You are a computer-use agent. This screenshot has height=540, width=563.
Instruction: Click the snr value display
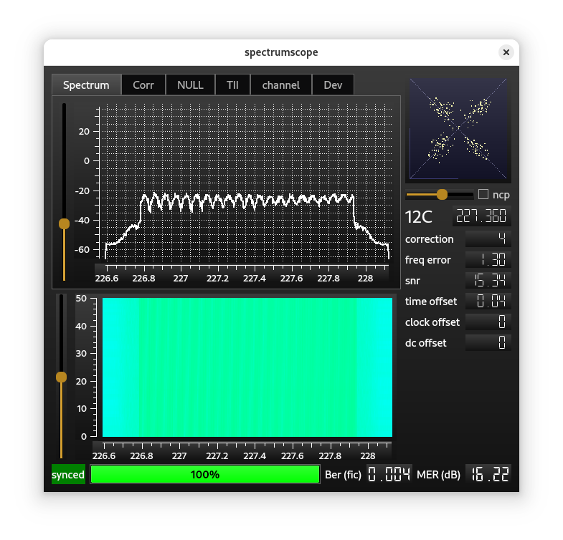coord(488,280)
